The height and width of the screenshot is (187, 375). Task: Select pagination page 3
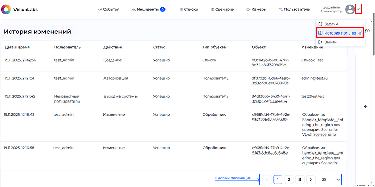point(299,180)
